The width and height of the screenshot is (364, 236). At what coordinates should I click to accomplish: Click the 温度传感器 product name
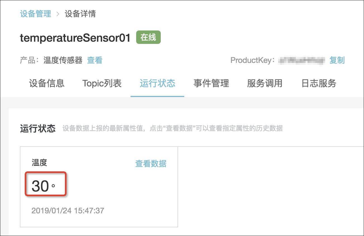(x=63, y=60)
